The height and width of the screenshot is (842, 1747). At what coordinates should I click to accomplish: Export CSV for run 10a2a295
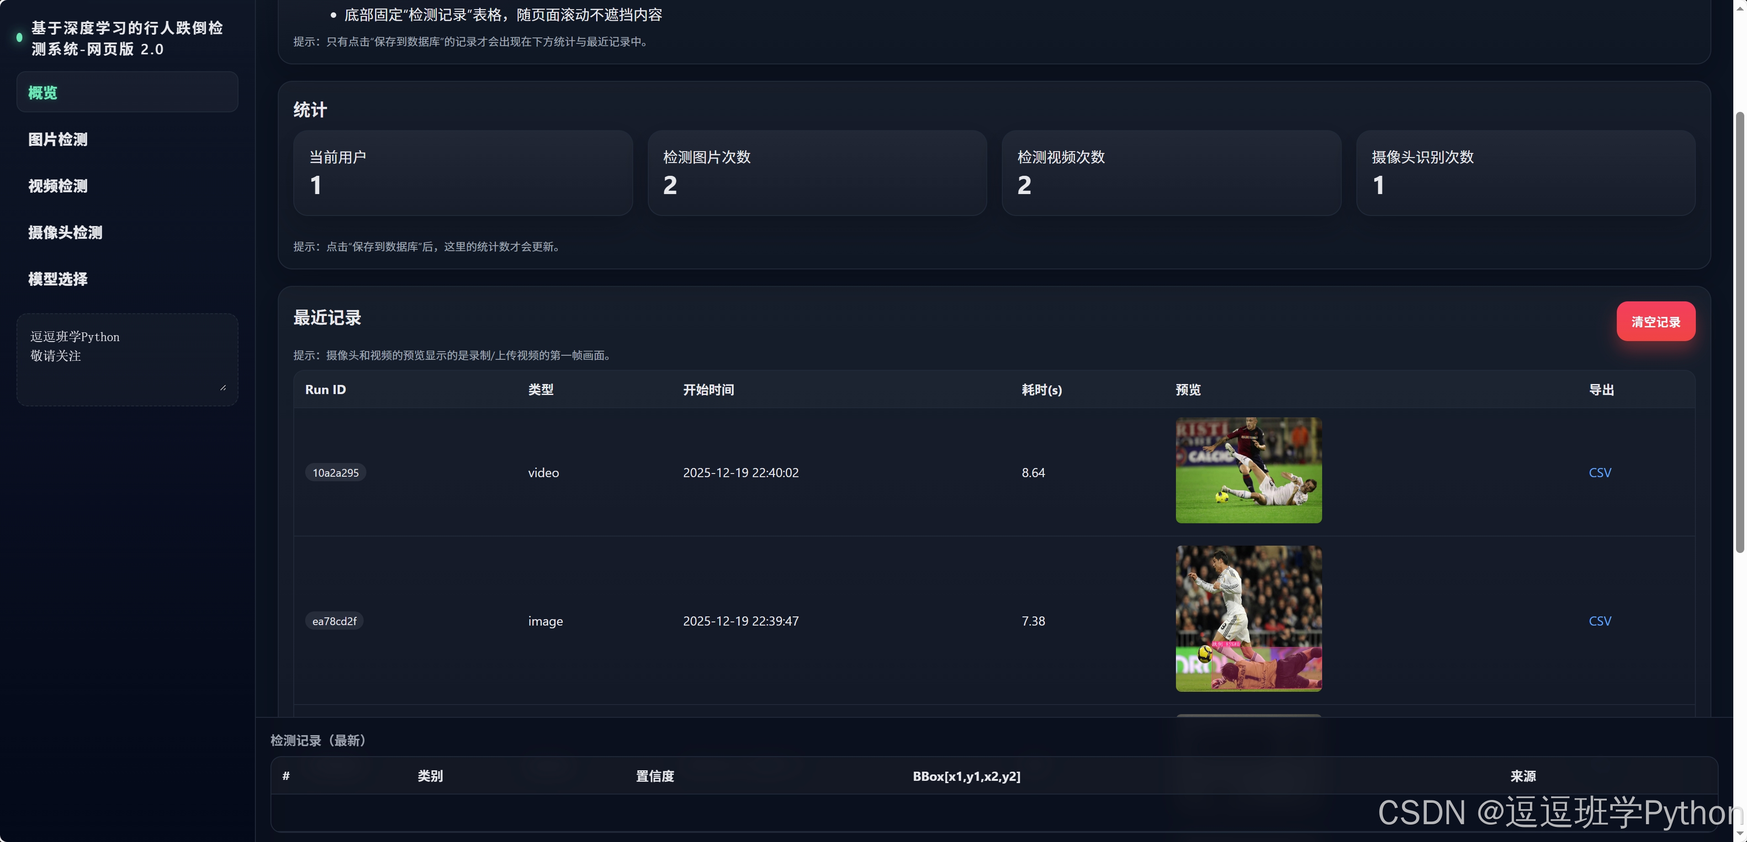1600,473
